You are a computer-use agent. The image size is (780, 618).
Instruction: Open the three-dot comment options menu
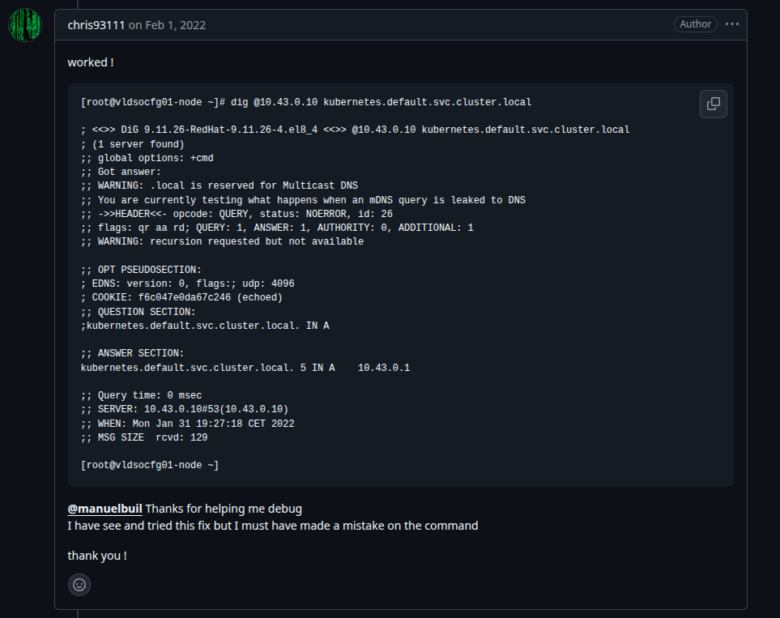click(x=731, y=23)
